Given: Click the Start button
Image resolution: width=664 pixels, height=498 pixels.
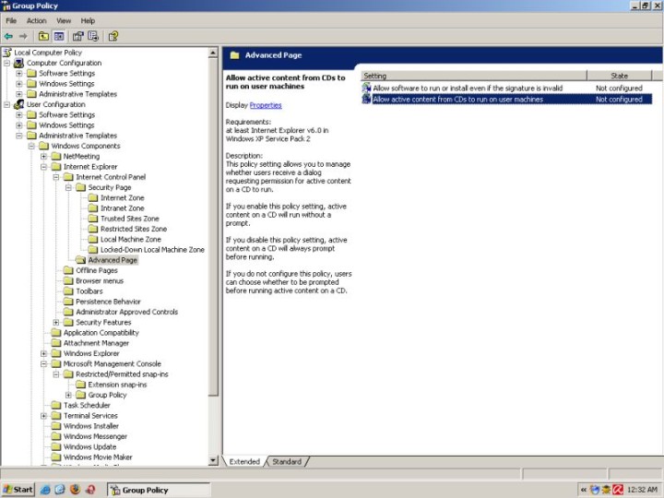Looking at the screenshot, I should (18, 490).
